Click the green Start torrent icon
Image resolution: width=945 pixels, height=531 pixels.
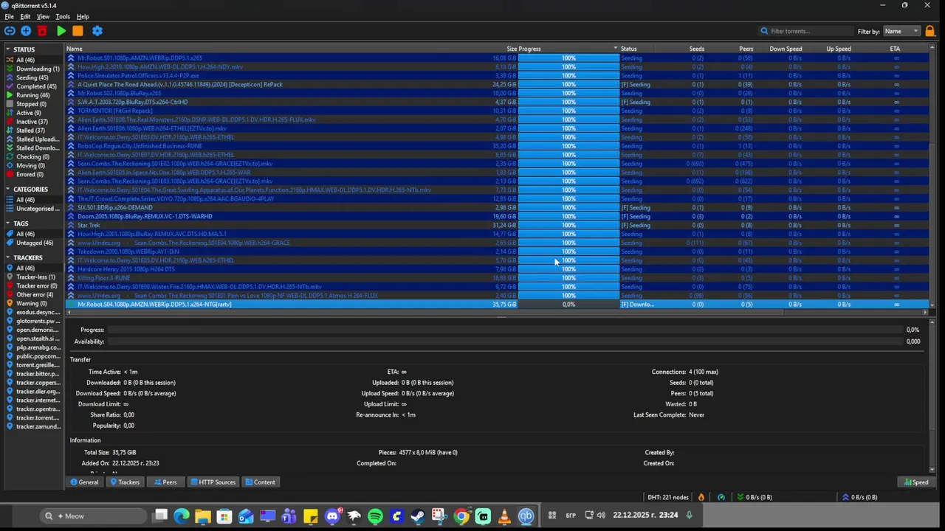coord(61,31)
